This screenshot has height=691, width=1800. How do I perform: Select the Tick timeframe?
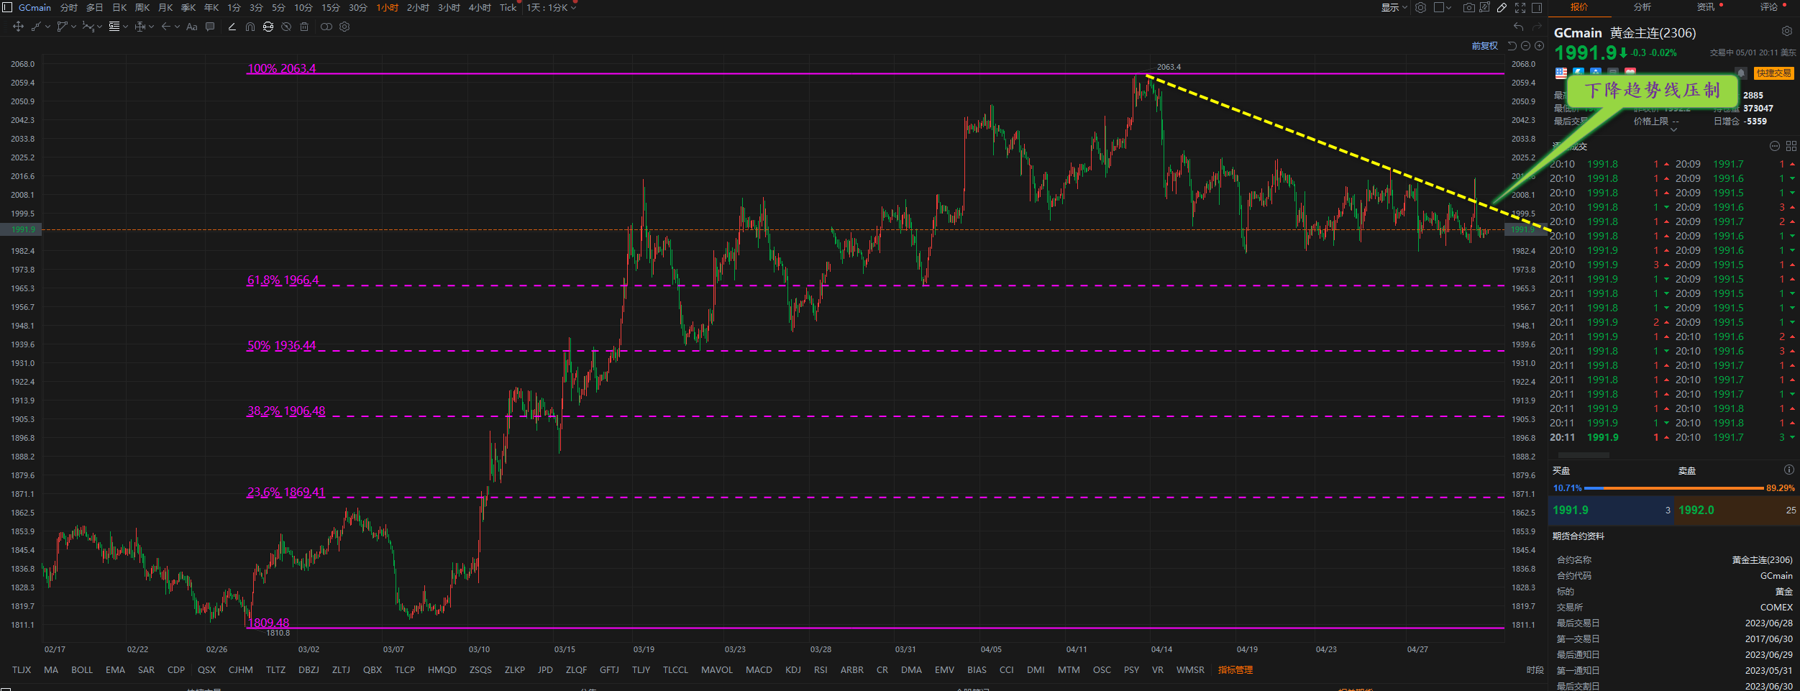click(x=508, y=8)
